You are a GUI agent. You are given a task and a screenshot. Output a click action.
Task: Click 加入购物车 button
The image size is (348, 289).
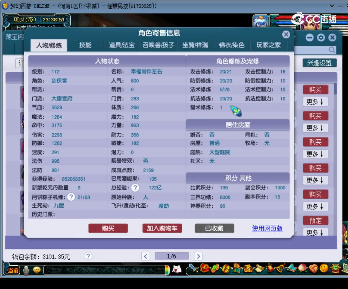point(162,228)
